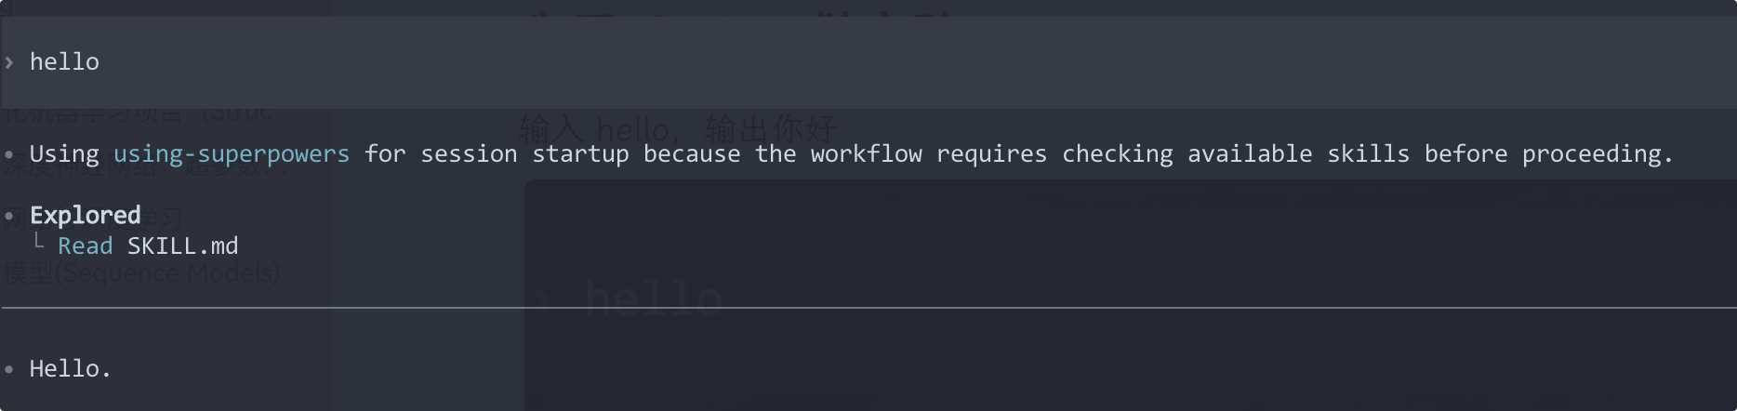
Task: Click the bullet next to Explored
Action: (x=9, y=216)
